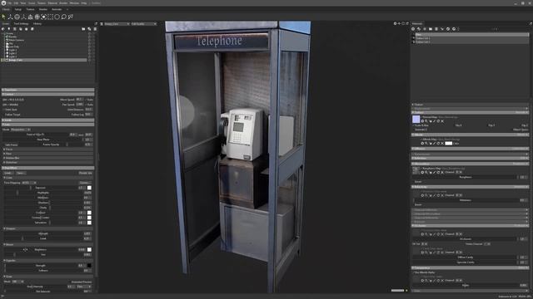Click the Vignette Strength black color swatch
Screen dimensions: 533x299
(x=89, y=266)
